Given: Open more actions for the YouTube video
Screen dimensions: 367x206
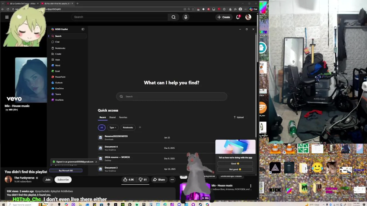Looking at the screenshot, I should pyautogui.click(x=172, y=180).
